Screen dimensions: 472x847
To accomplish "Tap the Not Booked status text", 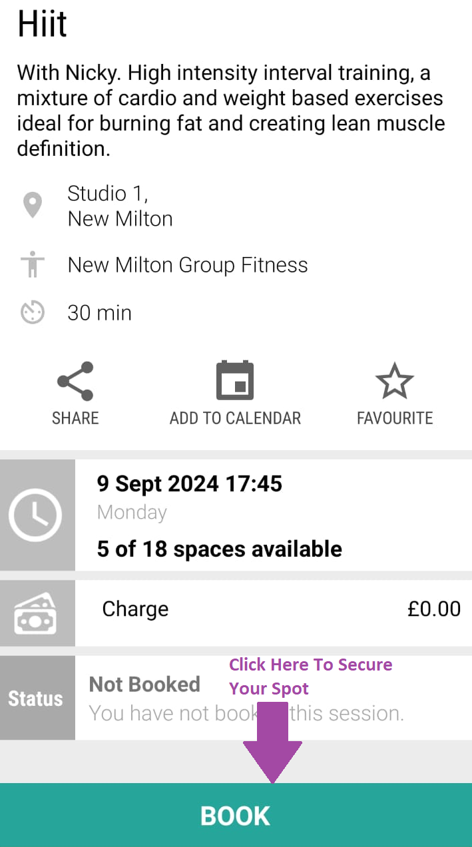I will point(145,685).
